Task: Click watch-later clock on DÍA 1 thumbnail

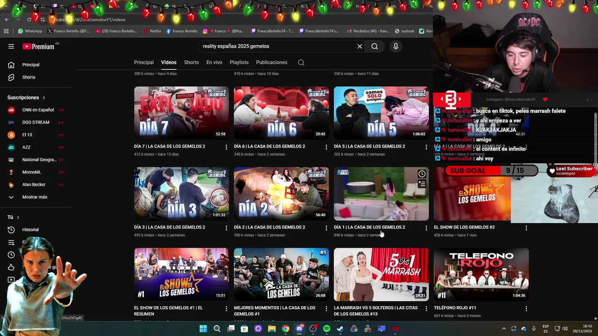Action: 422,174
